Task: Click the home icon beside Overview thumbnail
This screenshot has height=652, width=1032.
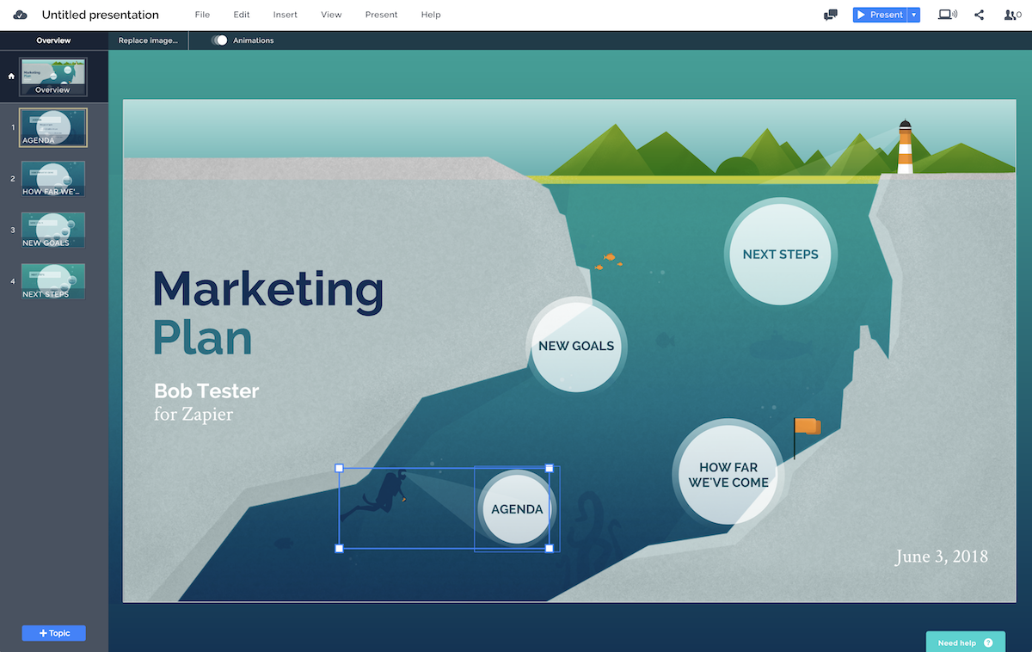Action: [11, 76]
